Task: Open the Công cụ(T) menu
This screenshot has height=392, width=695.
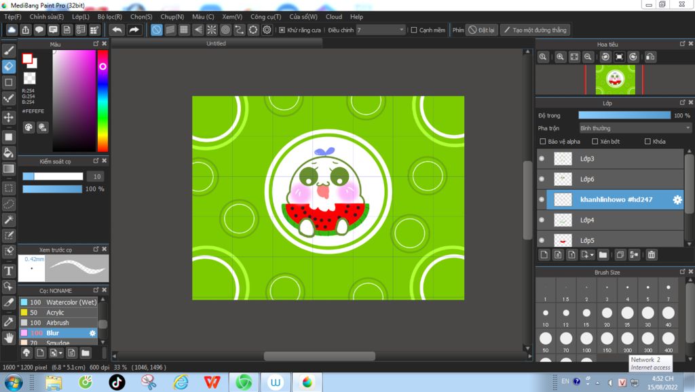Action: [x=265, y=17]
